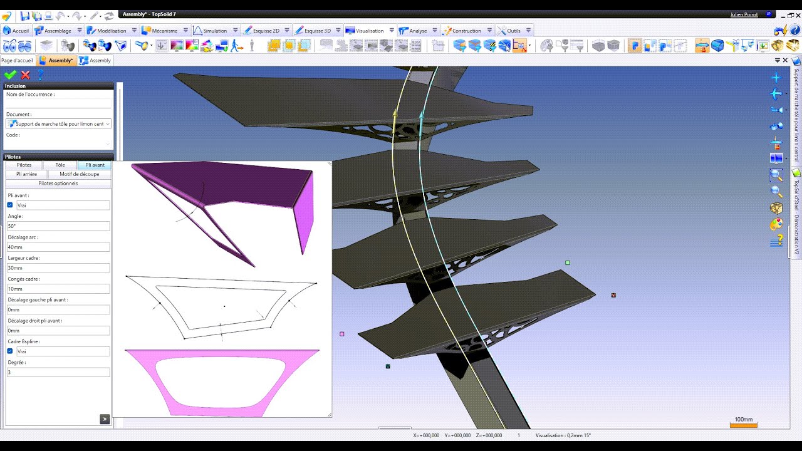Image resolution: width=802 pixels, height=451 pixels.
Task: Click the Visualisation : 0,2mm 15° status text
Action: point(563,435)
